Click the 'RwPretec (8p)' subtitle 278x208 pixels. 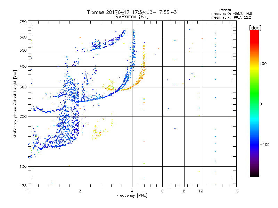(132, 17)
